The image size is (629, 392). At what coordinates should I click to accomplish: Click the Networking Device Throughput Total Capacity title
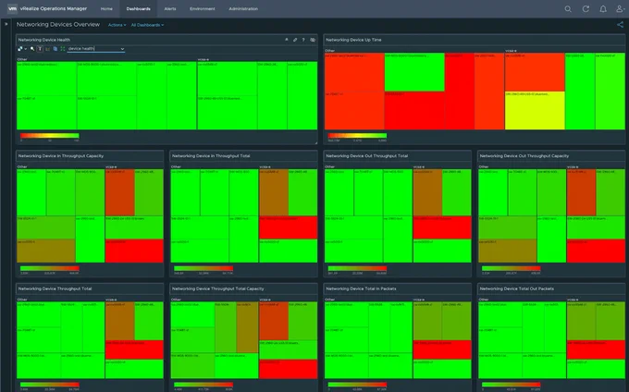coord(217,288)
